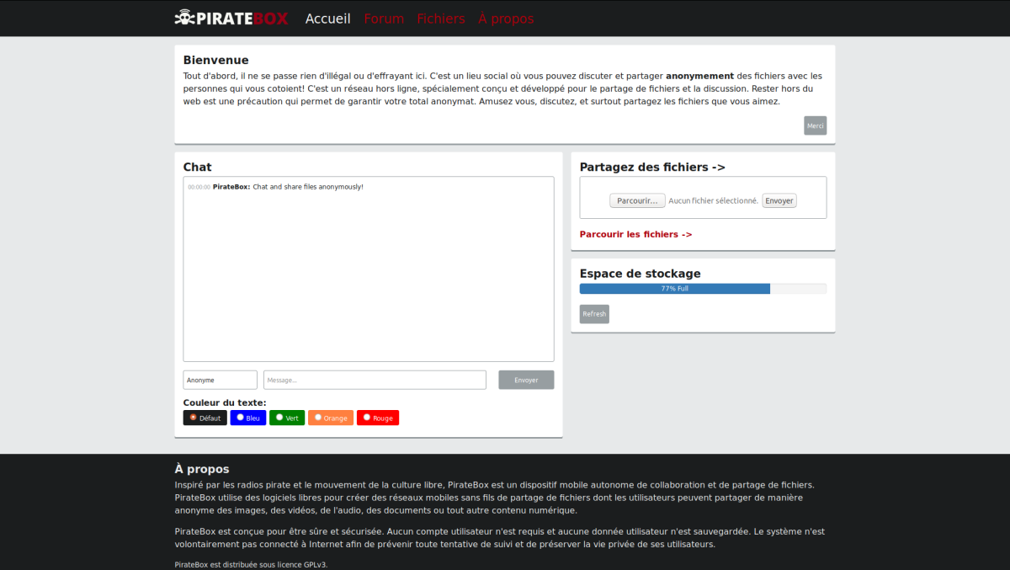Click the 77% Full storage bar
This screenshot has height=570, width=1010.
[703, 289]
